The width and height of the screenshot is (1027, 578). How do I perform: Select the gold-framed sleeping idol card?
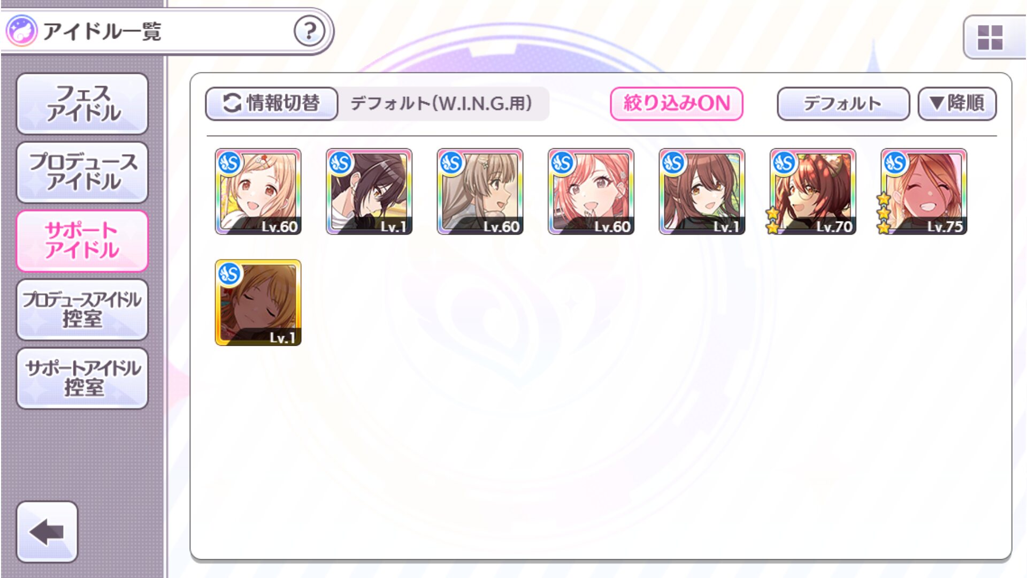[x=258, y=302]
